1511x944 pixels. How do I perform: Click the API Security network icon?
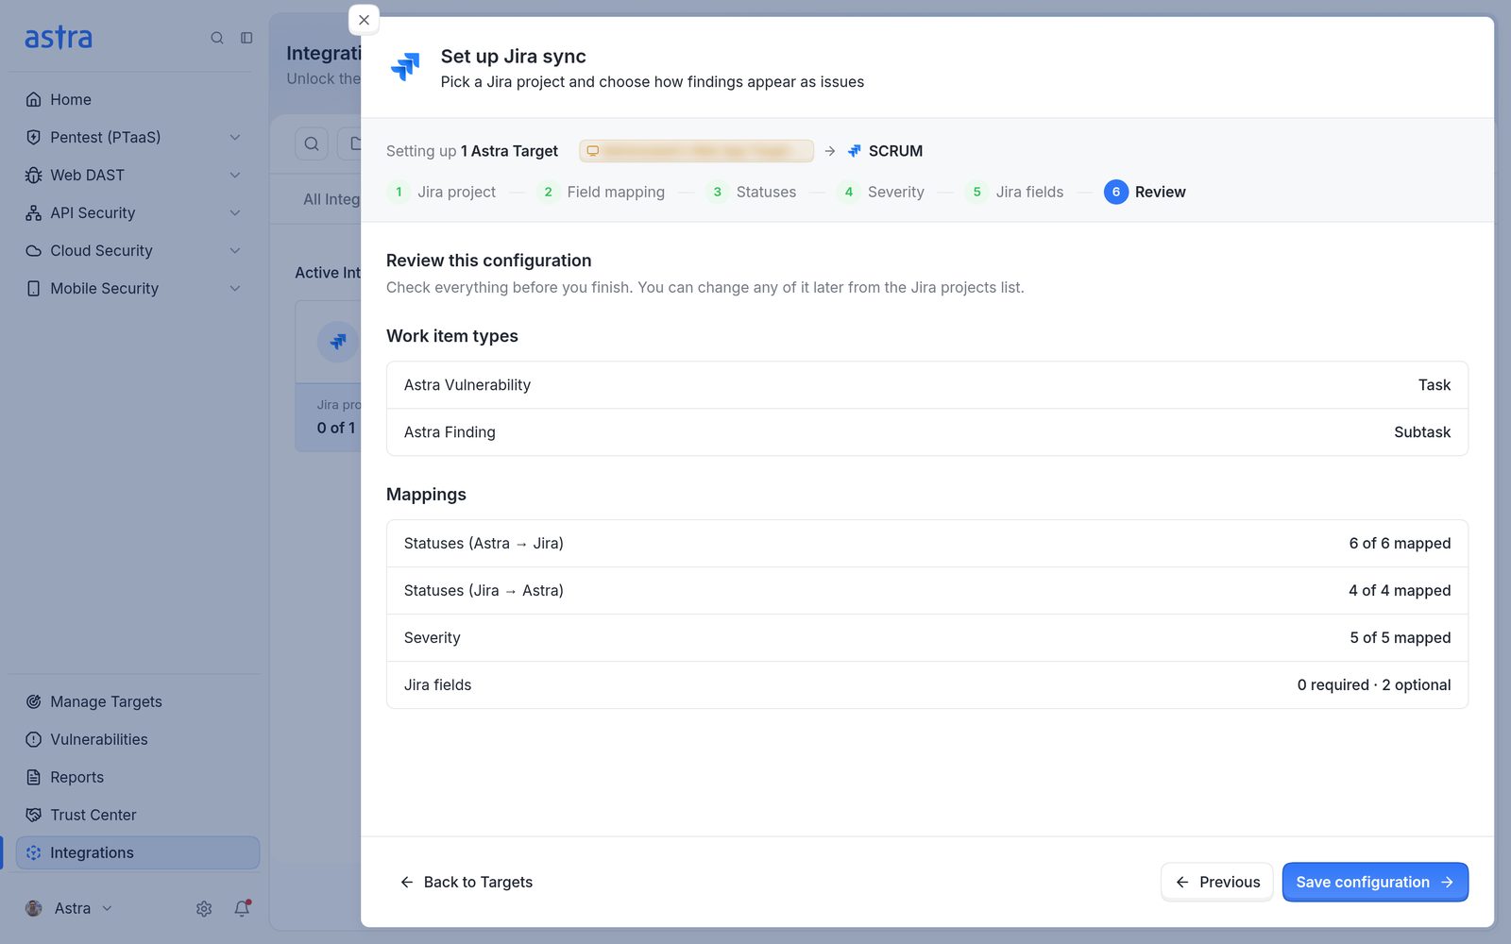(x=34, y=212)
